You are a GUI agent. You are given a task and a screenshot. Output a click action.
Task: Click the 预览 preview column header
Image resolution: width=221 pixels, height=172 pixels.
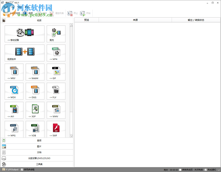click(87, 20)
